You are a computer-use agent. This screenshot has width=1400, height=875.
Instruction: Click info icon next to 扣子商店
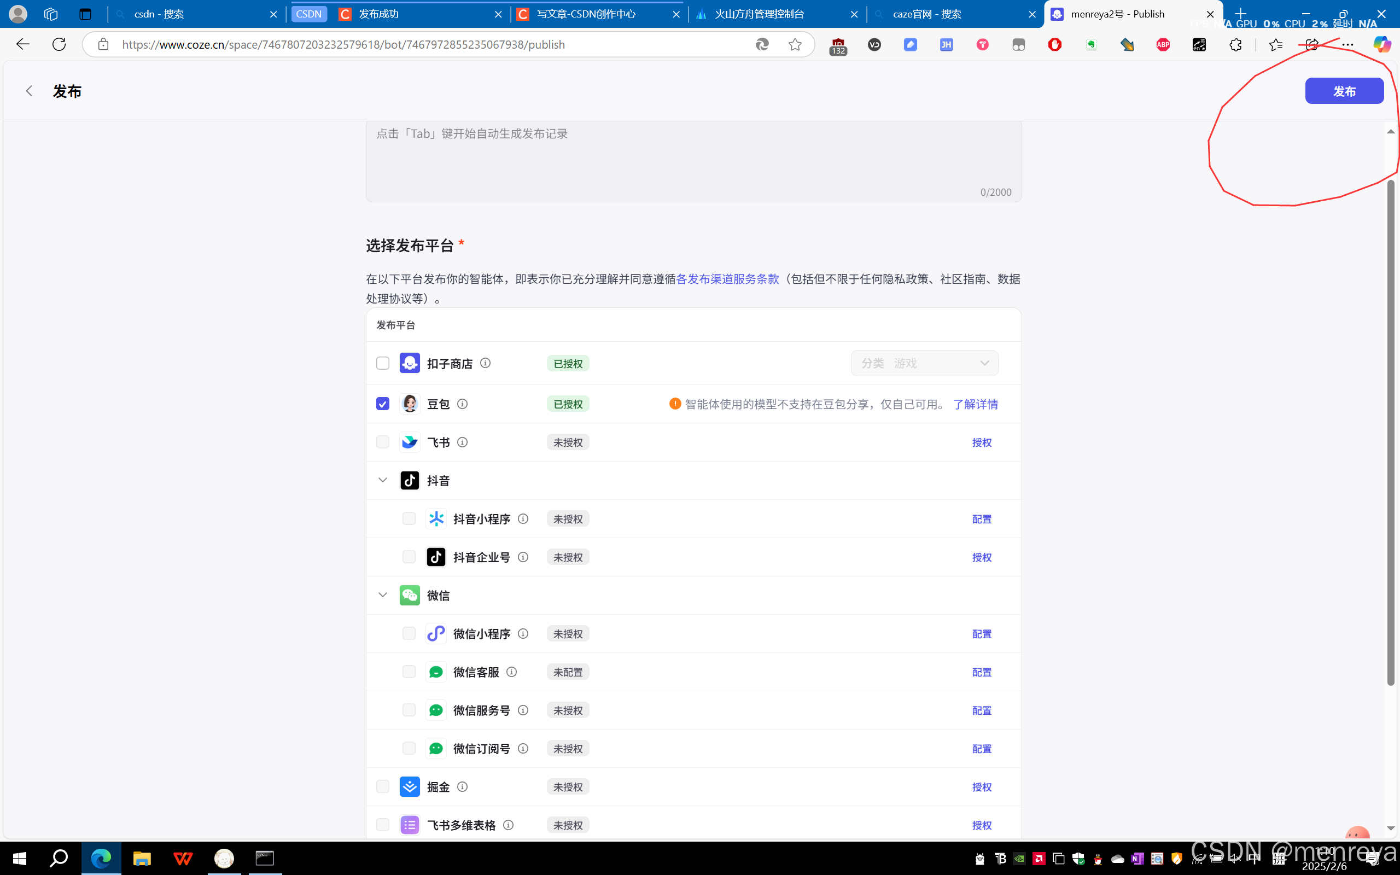point(486,363)
